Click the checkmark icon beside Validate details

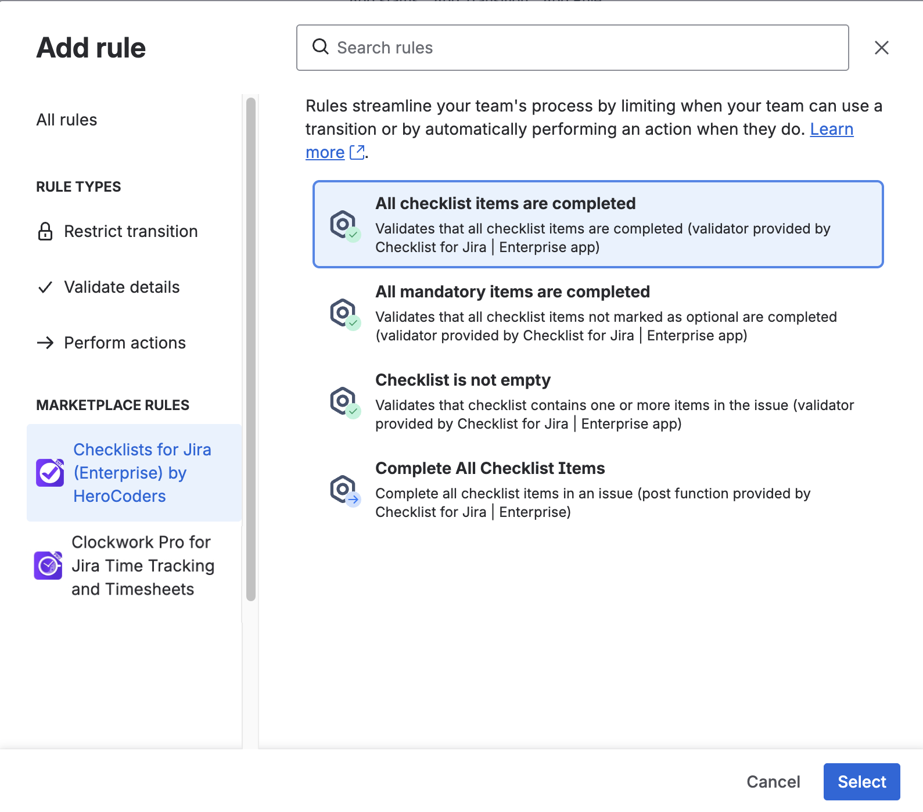45,287
